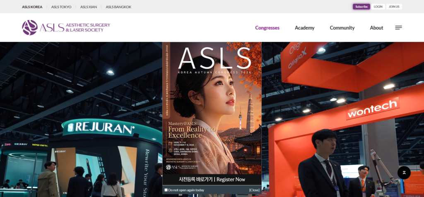Viewport: 424px width, 197px height.
Task: Open the ASLS Autumn Congress poster image
Action: (x=212, y=108)
